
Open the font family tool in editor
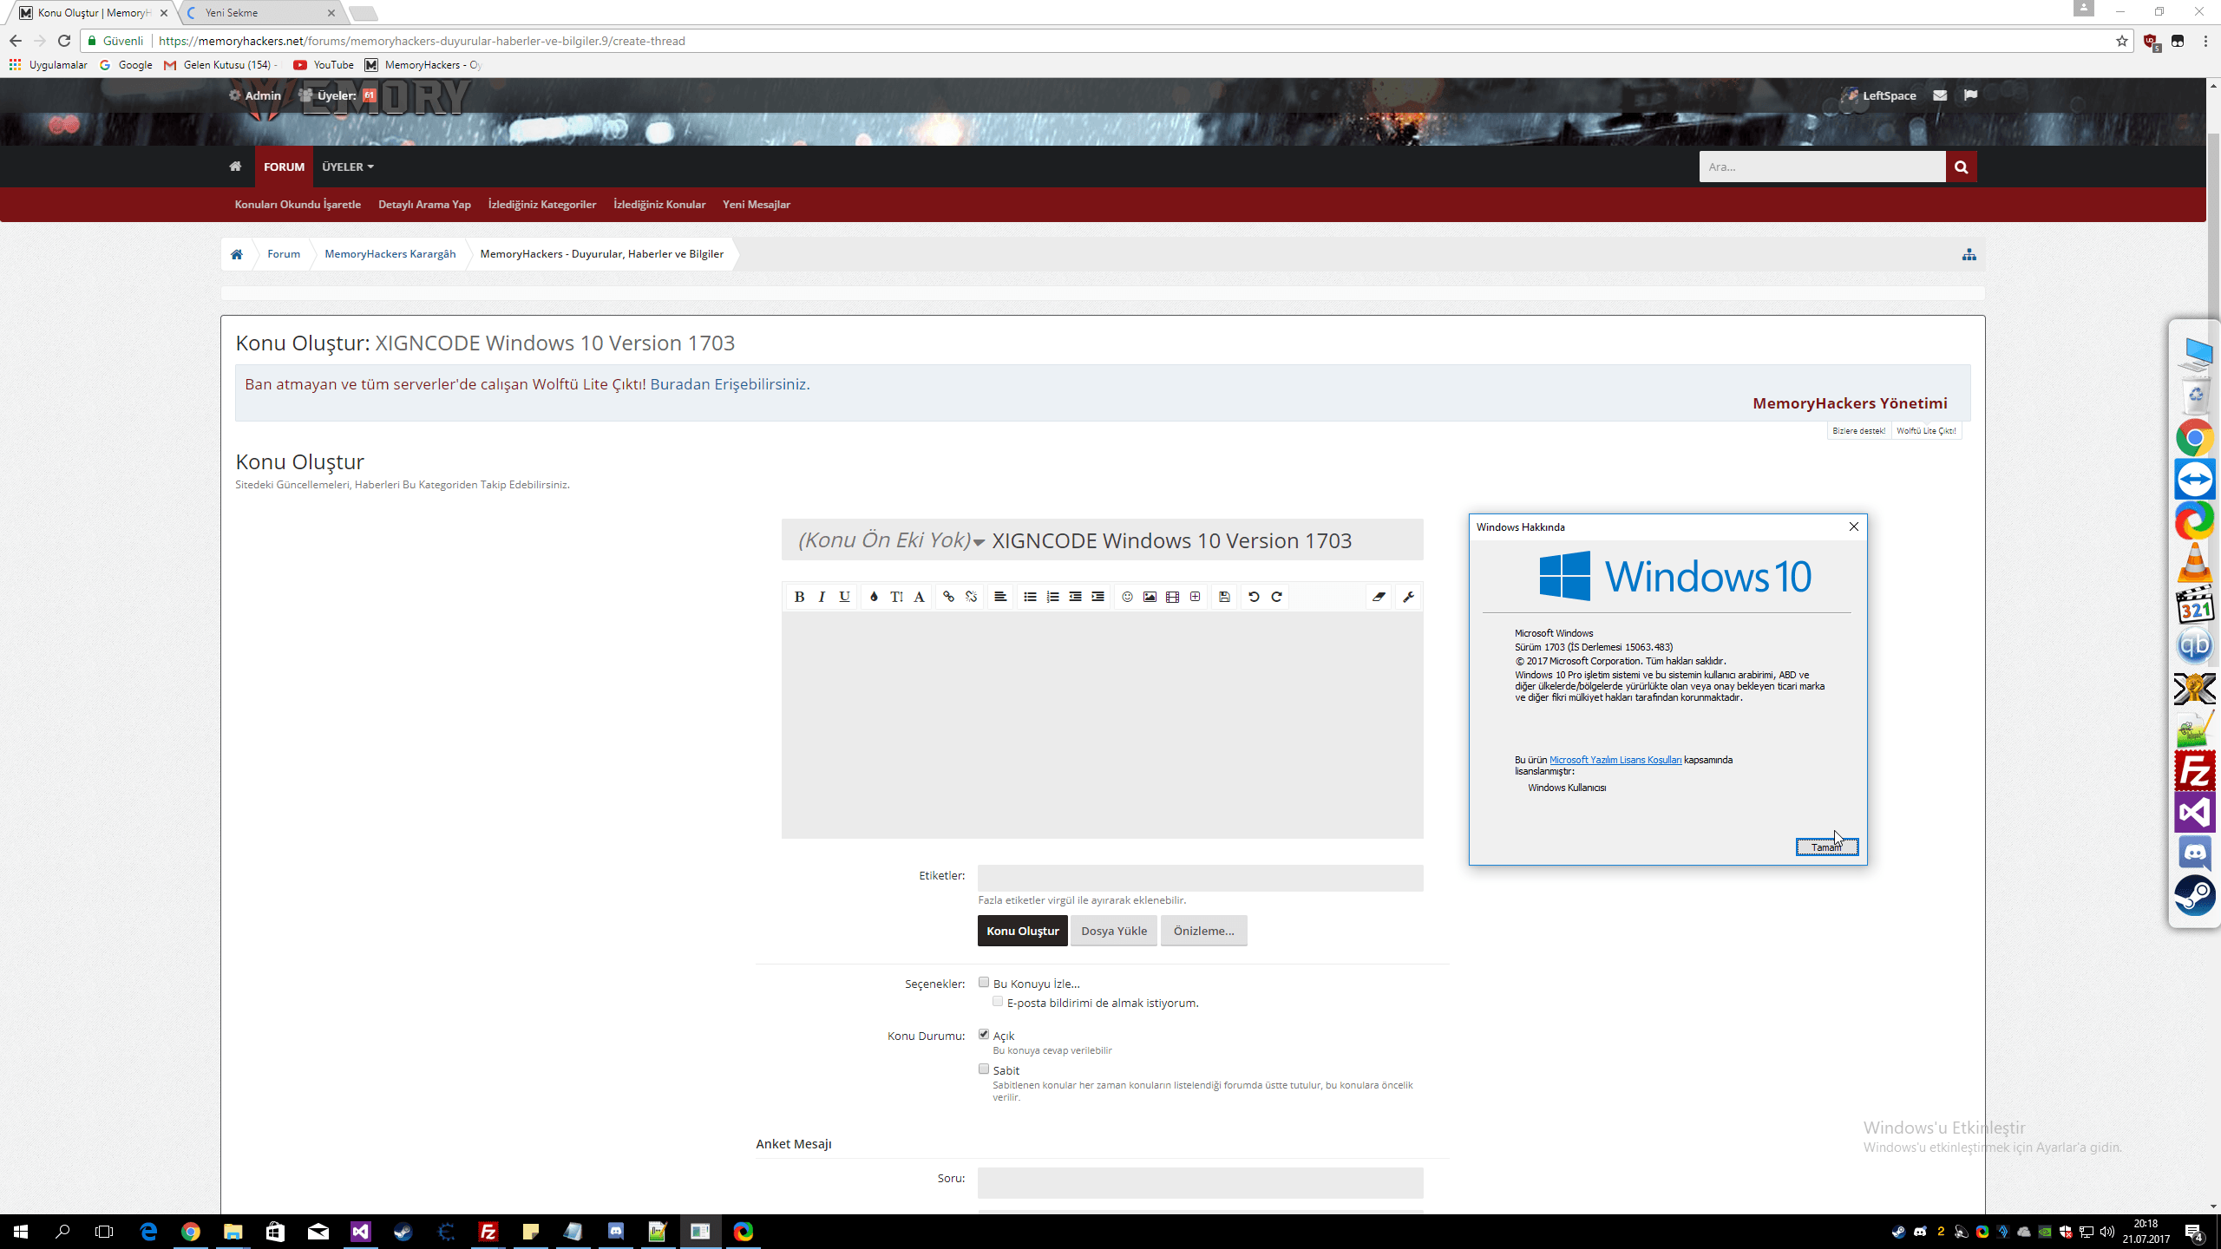[919, 597]
